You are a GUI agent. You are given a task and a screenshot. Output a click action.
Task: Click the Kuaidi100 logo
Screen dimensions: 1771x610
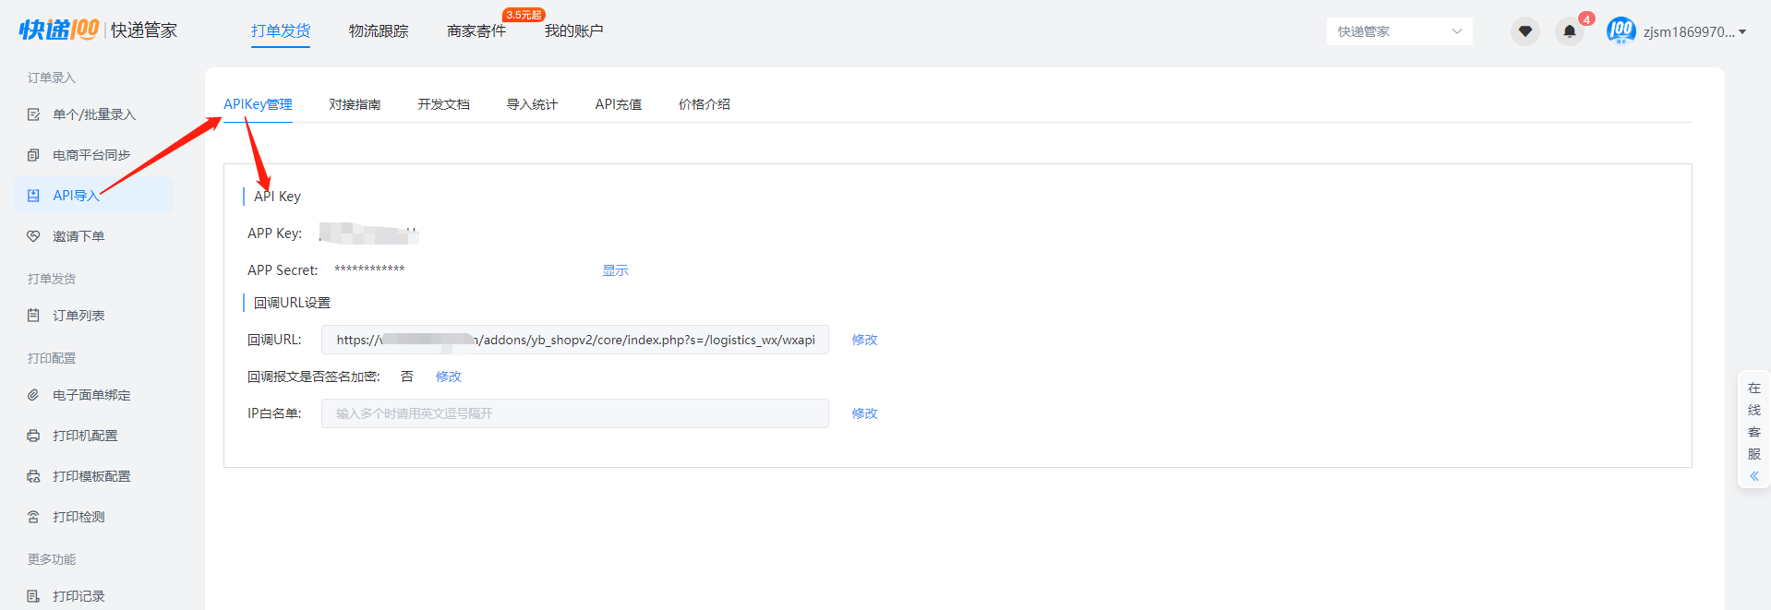(x=59, y=30)
